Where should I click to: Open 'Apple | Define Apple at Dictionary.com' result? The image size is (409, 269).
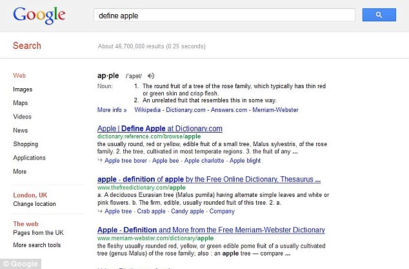(x=159, y=129)
